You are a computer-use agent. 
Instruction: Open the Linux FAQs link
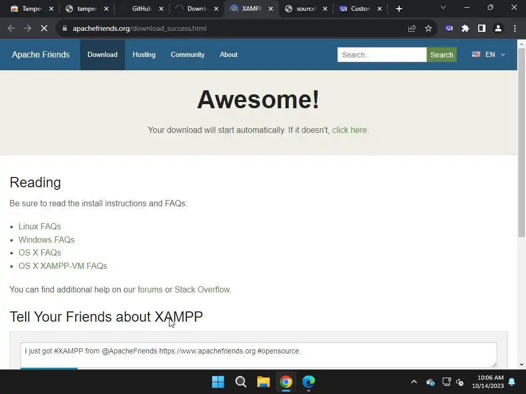click(40, 226)
